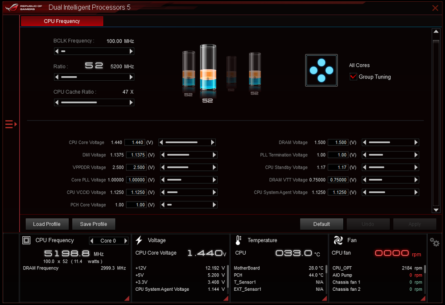Click the VPPDDR Voltage slider track
Viewport: 445px width, 305px height.
pyautogui.click(x=189, y=167)
